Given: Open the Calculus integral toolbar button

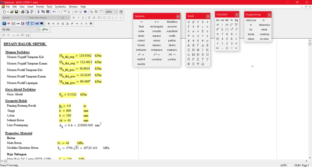Looking at the screenshot, I should pos(23,23).
